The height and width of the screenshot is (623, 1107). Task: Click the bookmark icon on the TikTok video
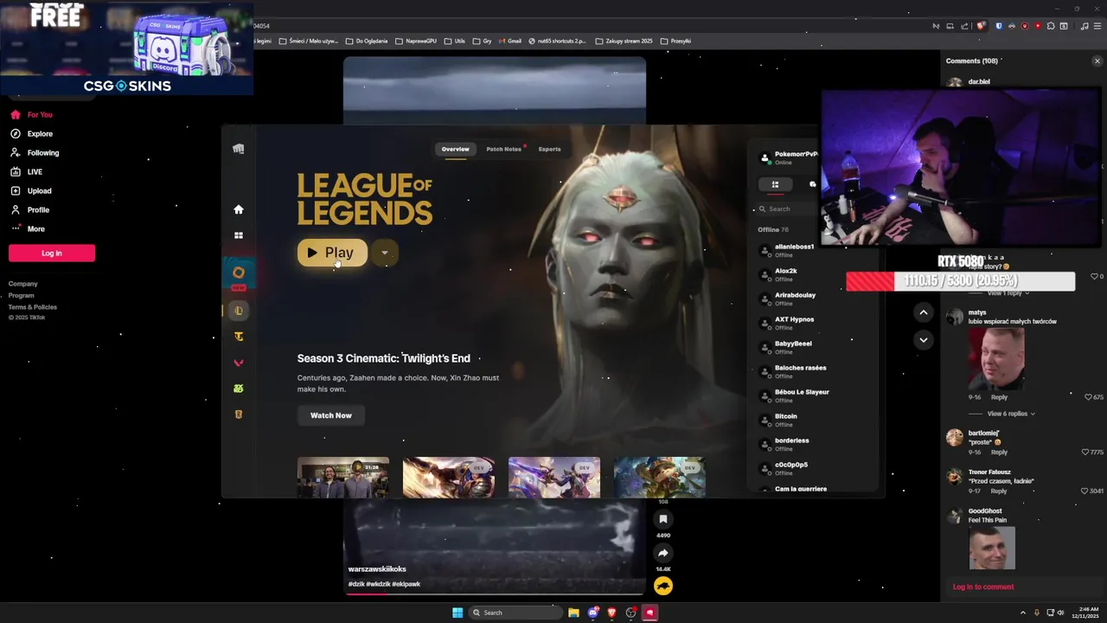point(663,519)
